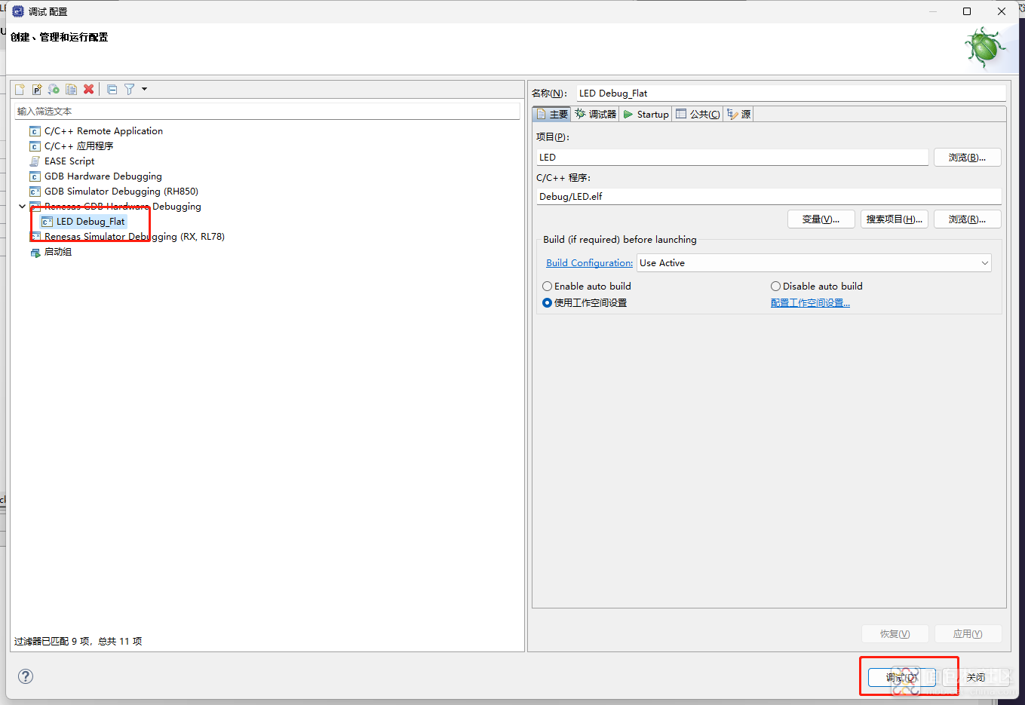Click the New prototype (P) icon
1025x705 pixels.
36,89
